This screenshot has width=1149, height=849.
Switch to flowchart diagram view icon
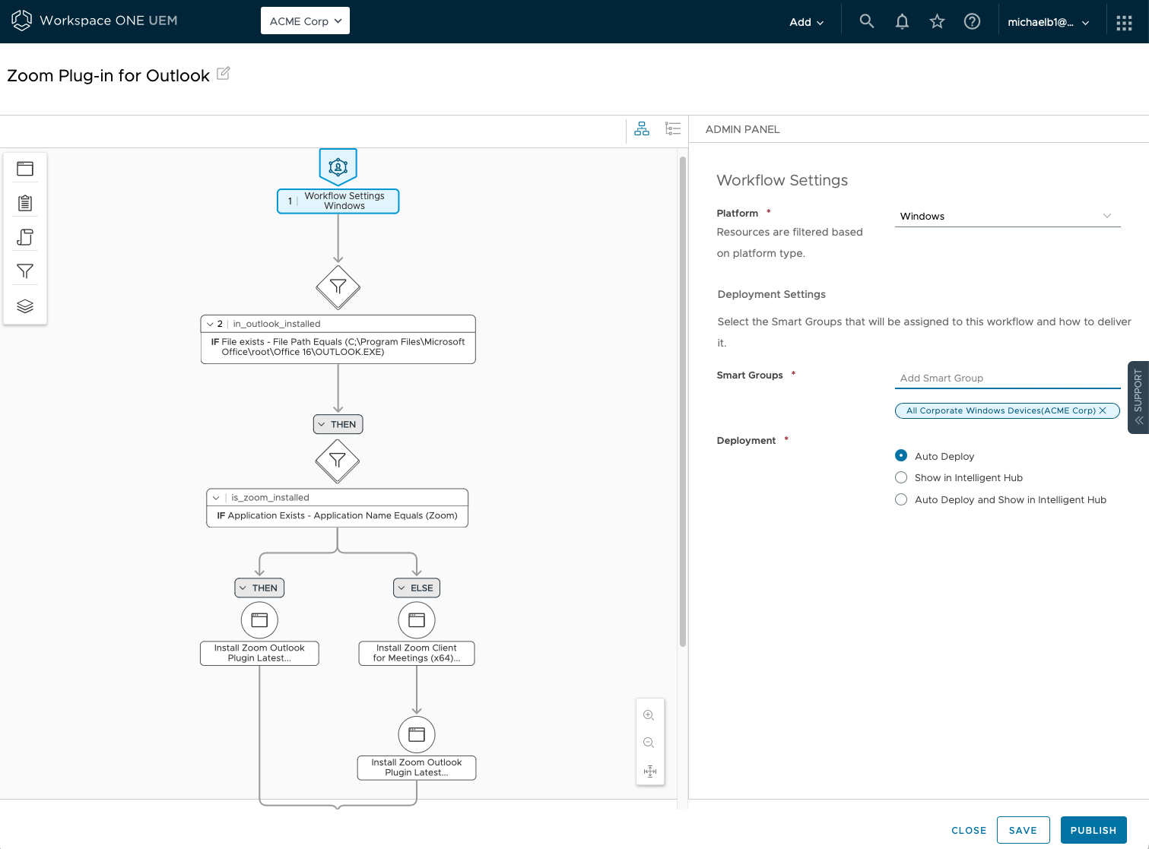tap(642, 129)
